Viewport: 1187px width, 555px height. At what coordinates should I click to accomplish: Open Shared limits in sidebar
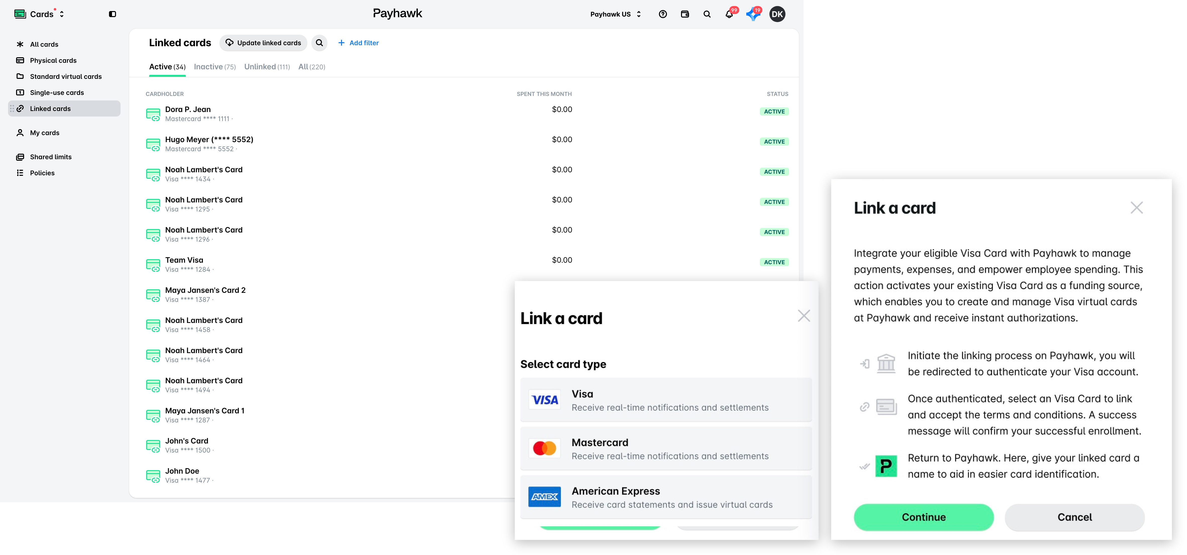[x=65, y=157]
